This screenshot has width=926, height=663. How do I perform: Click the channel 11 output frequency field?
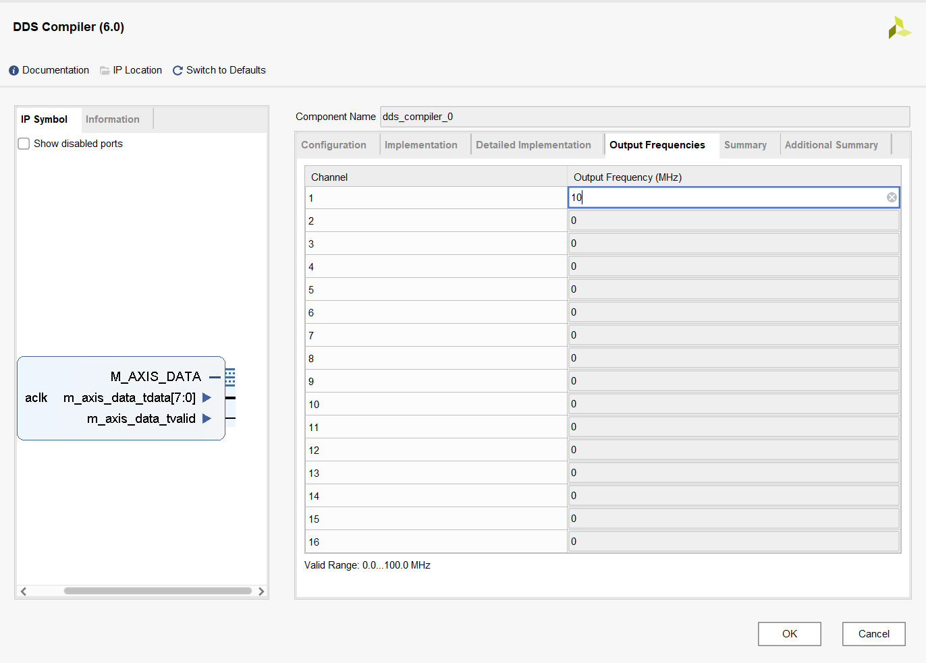(734, 427)
